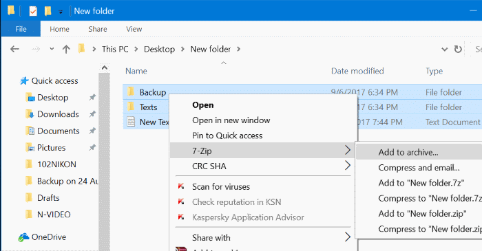The image size is (482, 251).
Task: Open the N-VIDEO folder in sidebar
Action: [x=54, y=215]
